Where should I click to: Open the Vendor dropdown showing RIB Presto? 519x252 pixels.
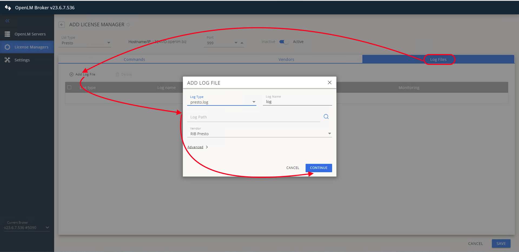point(329,133)
